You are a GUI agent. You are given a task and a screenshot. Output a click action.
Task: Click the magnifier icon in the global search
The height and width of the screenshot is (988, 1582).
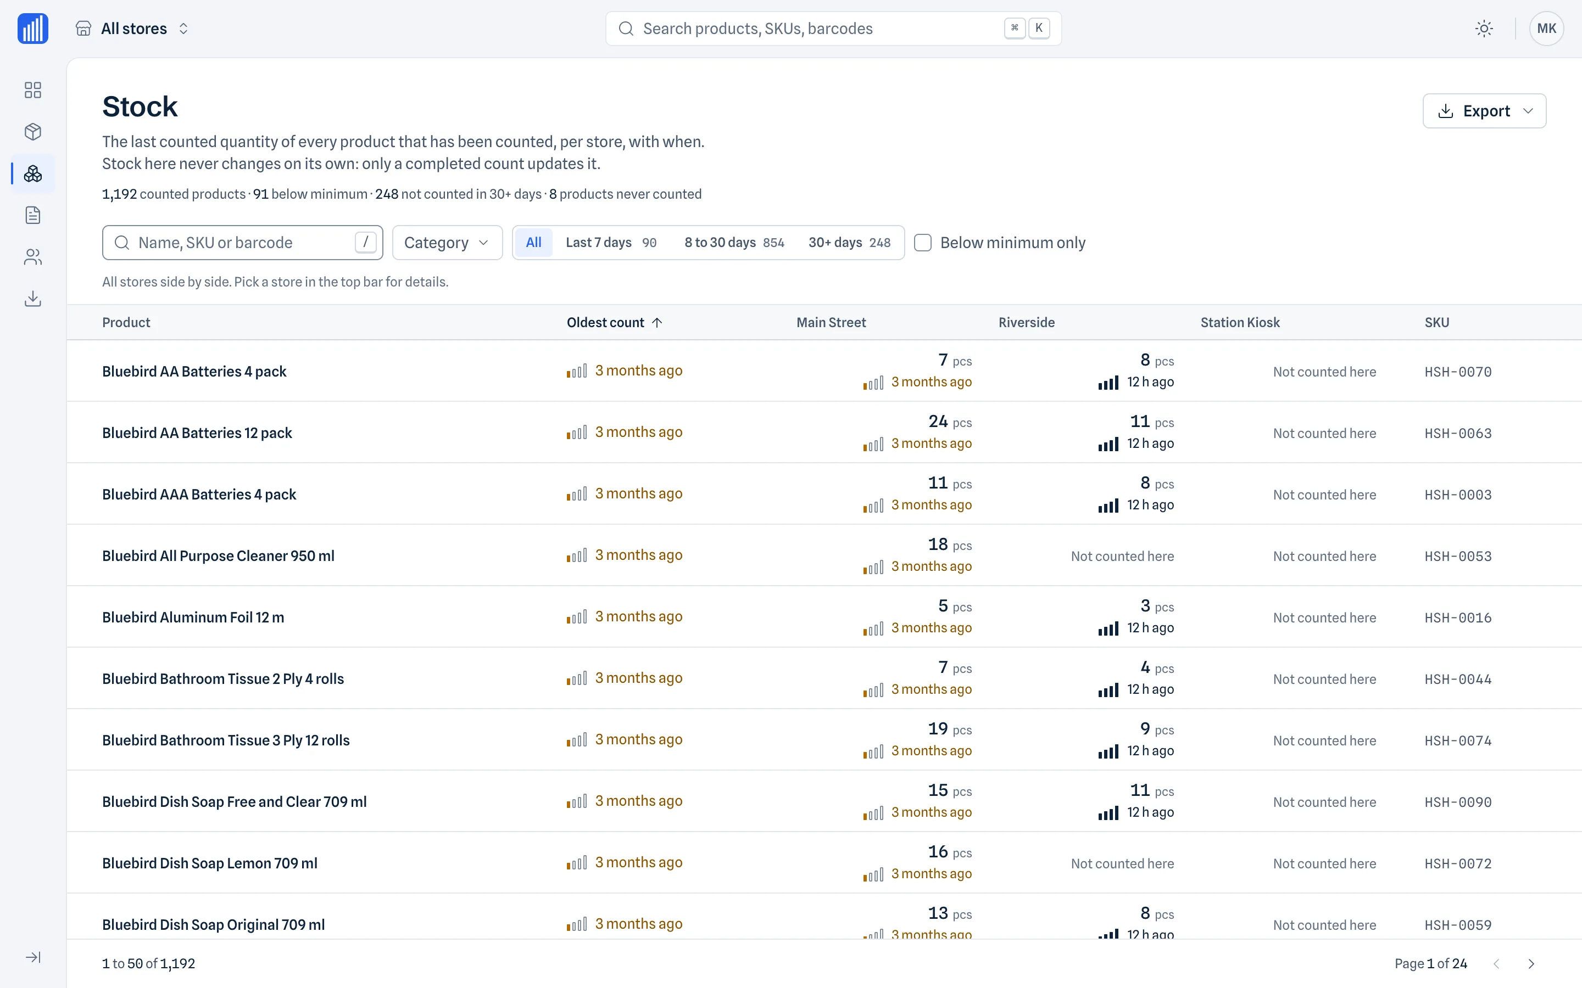(626, 28)
